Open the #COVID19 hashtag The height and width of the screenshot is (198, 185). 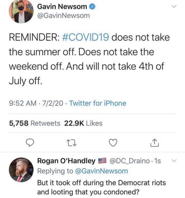pos(86,37)
